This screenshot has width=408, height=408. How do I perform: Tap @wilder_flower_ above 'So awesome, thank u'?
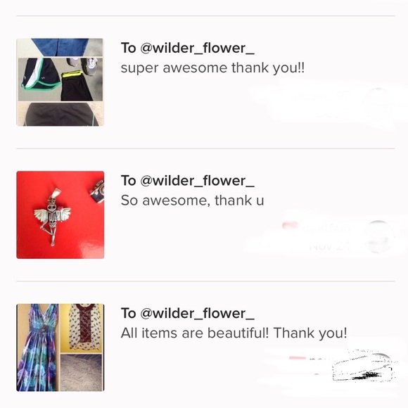[197, 181]
